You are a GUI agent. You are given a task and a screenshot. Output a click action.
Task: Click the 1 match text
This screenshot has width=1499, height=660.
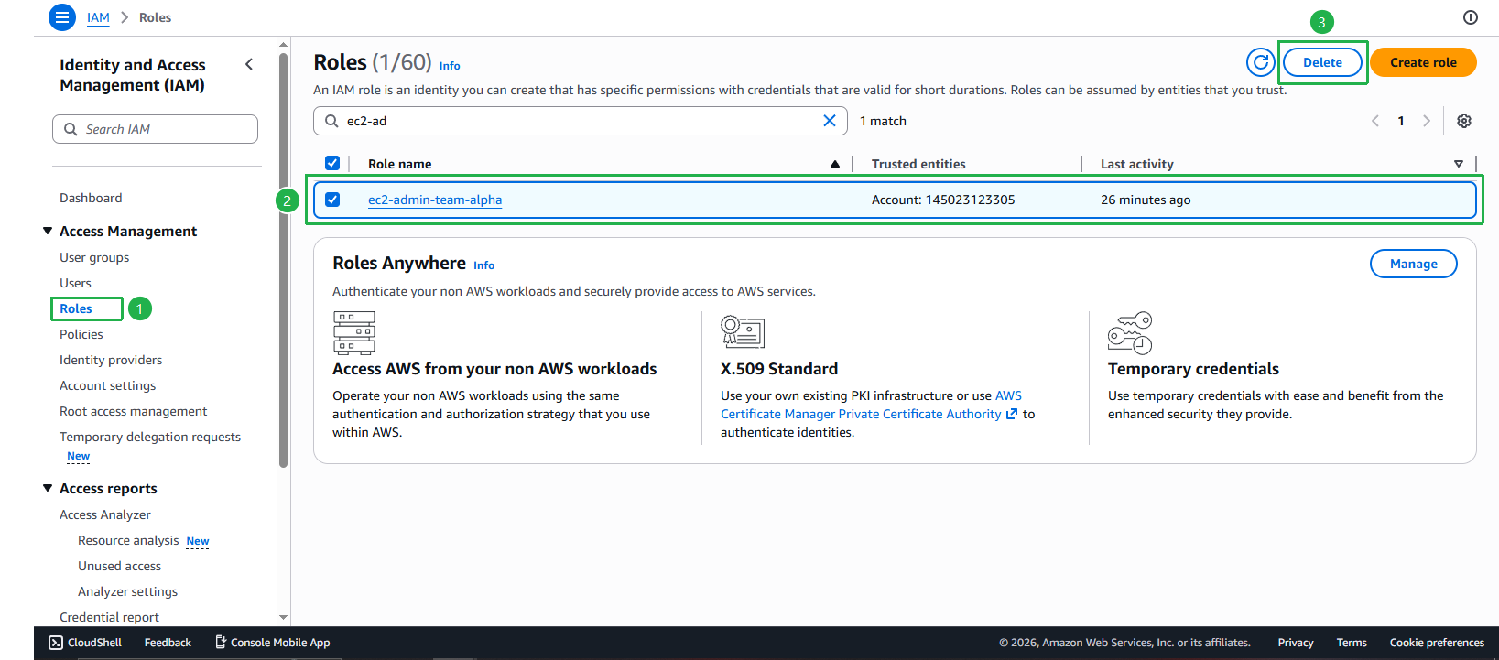(x=883, y=121)
